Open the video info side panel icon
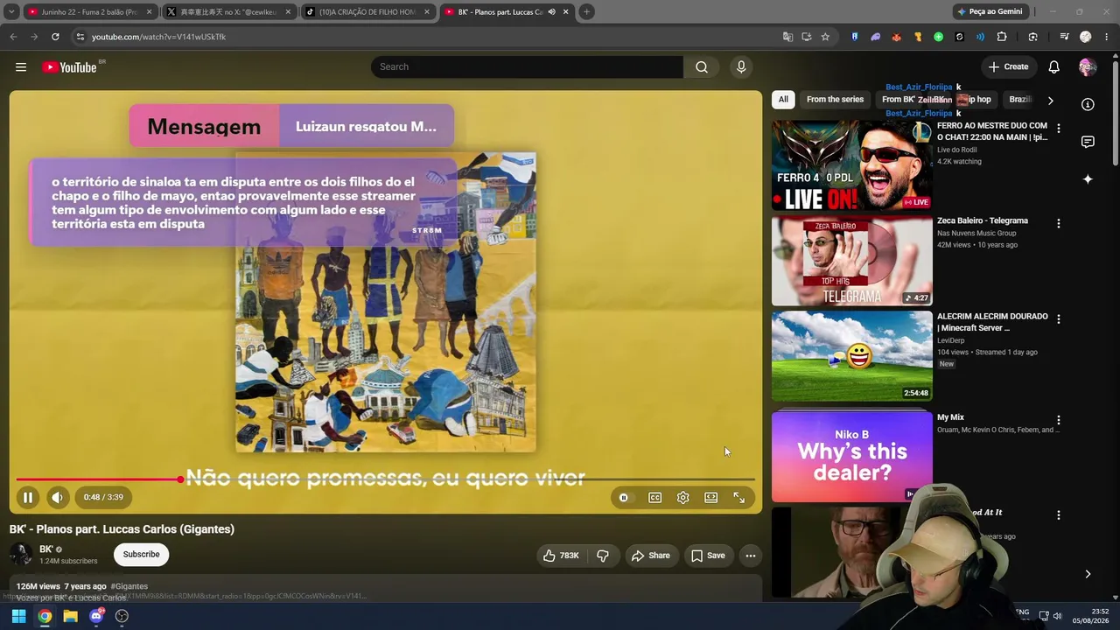 [x=1088, y=105]
